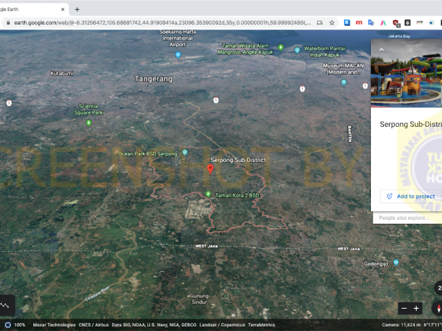Click the Ocean Park BSD Serpong marker

185,152
